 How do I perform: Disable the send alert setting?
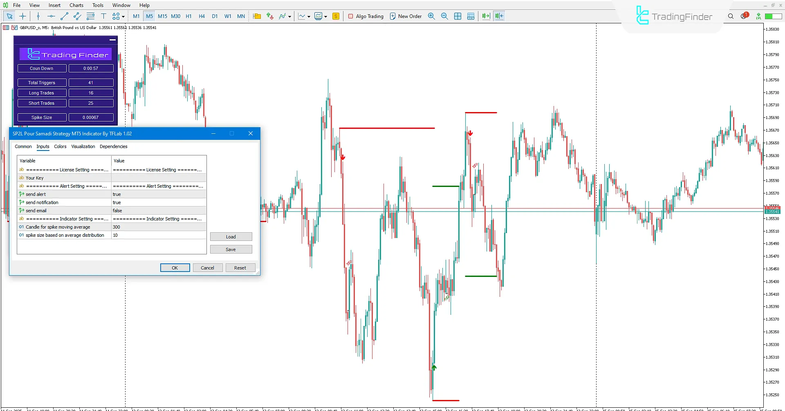pos(159,194)
